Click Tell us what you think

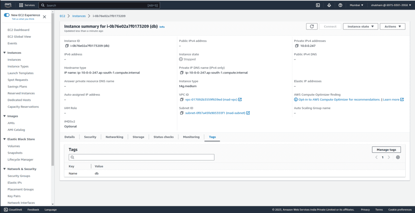coord(23,19)
